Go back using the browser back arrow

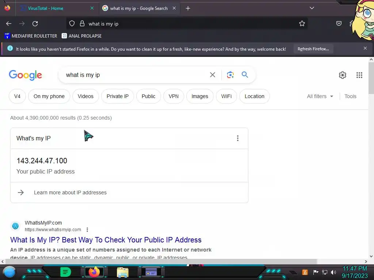[9, 24]
